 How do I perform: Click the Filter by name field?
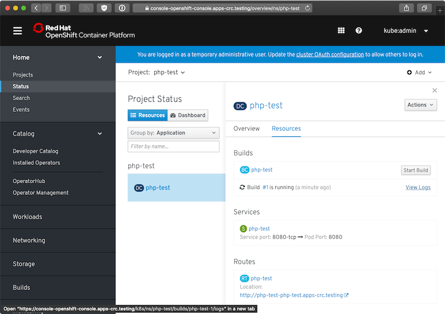[174, 146]
